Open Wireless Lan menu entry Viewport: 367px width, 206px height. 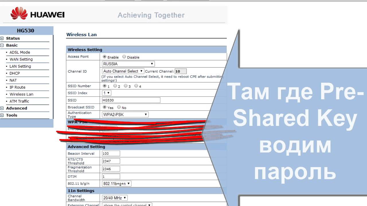[22, 94]
